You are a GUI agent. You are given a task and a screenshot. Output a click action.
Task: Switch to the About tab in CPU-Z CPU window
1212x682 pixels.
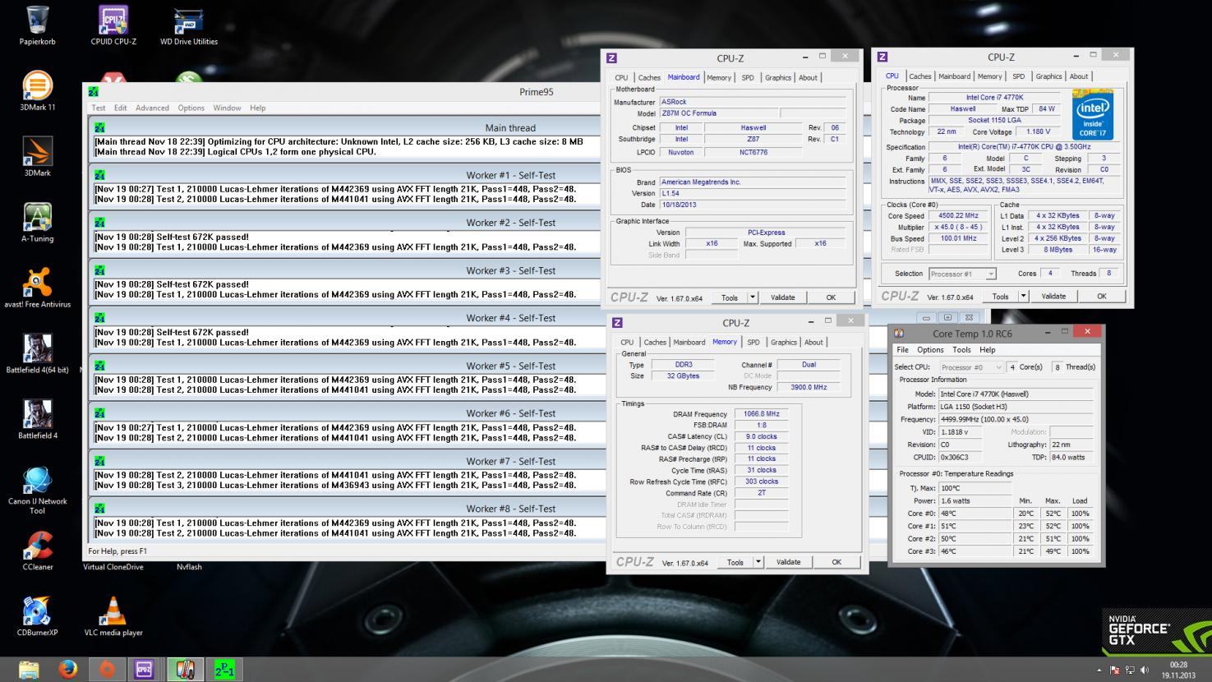click(1079, 76)
